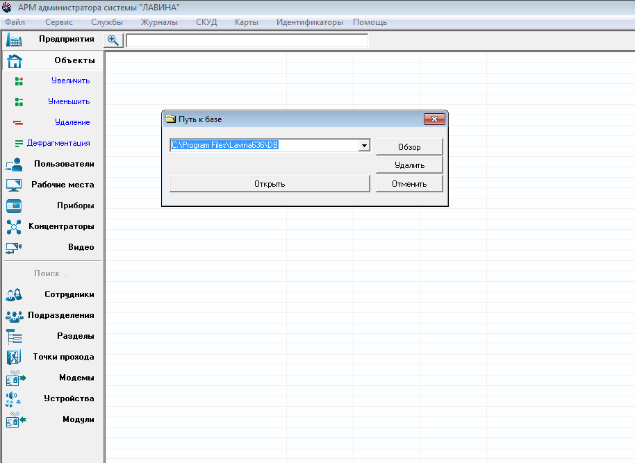Open the Рабочие места section label
The height and width of the screenshot is (463, 635).
tap(63, 185)
